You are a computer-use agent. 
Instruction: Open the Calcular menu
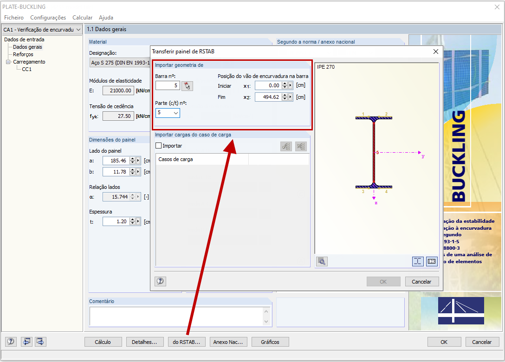(x=83, y=17)
